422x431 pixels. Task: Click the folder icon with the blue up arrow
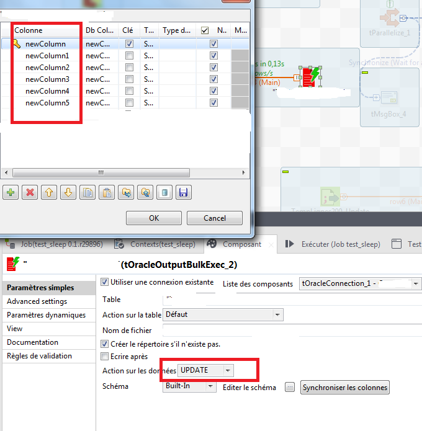pyautogui.click(x=145, y=192)
